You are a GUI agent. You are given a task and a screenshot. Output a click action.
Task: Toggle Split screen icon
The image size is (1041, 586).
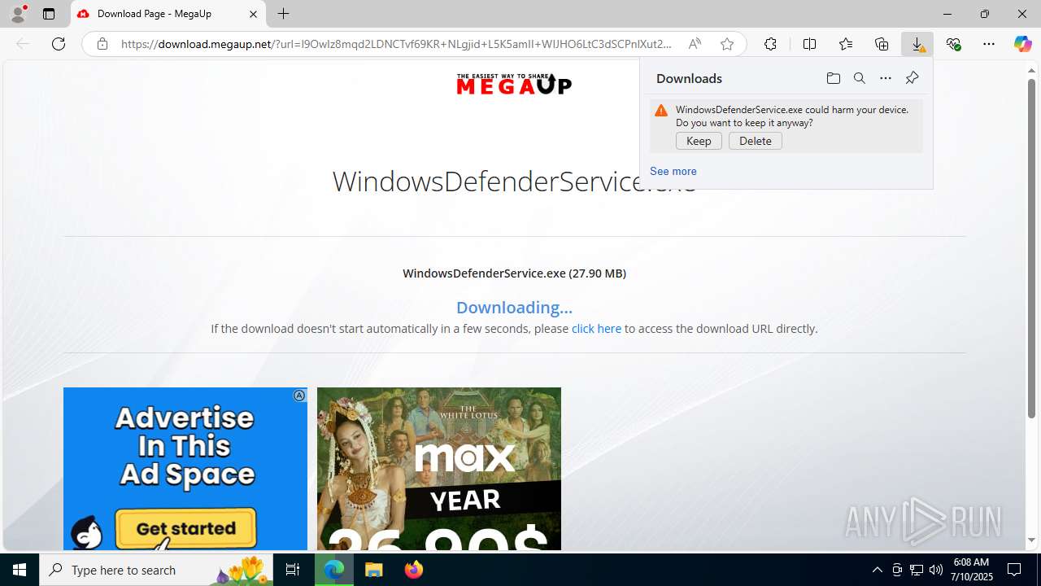click(809, 44)
